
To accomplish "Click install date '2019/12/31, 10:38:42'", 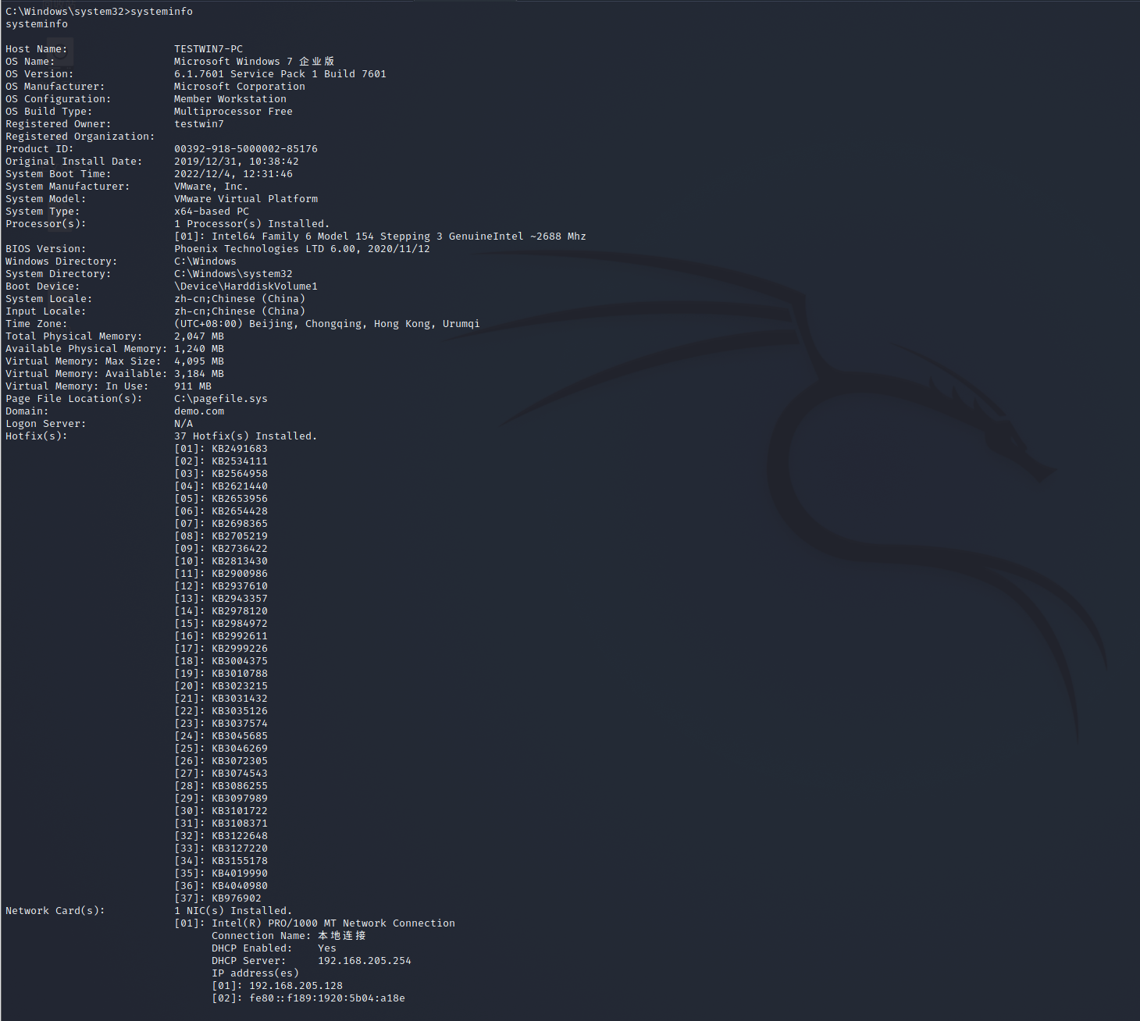I will [x=237, y=162].
